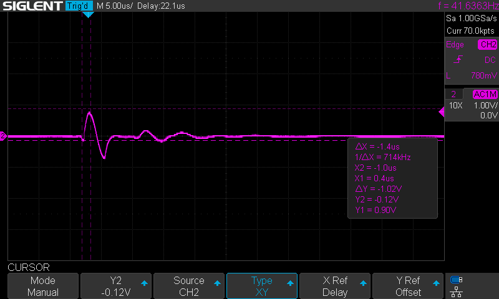The width and height of the screenshot is (499, 299).
Task: Select X Ref Delay softkey
Action: (335, 286)
